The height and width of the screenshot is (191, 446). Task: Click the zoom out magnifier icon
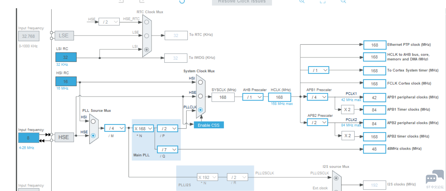pyautogui.click(x=343, y=1)
